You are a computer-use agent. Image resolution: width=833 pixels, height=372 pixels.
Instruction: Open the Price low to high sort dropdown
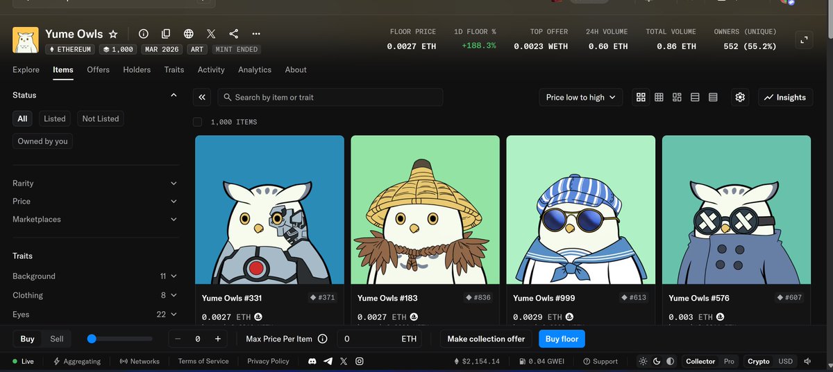[x=580, y=98]
